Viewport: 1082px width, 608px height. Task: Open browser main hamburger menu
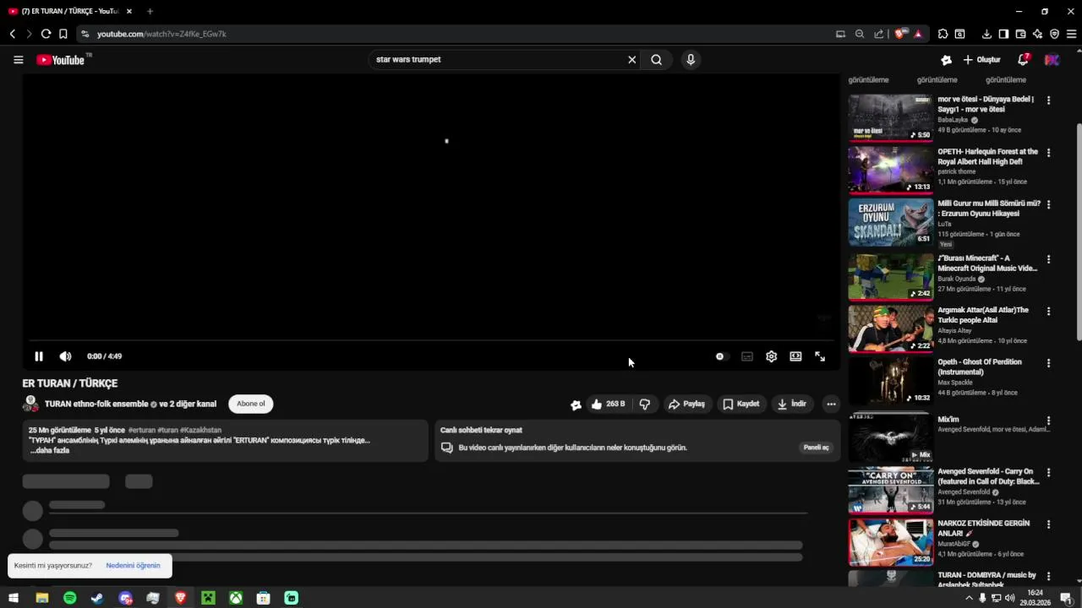coord(1071,34)
